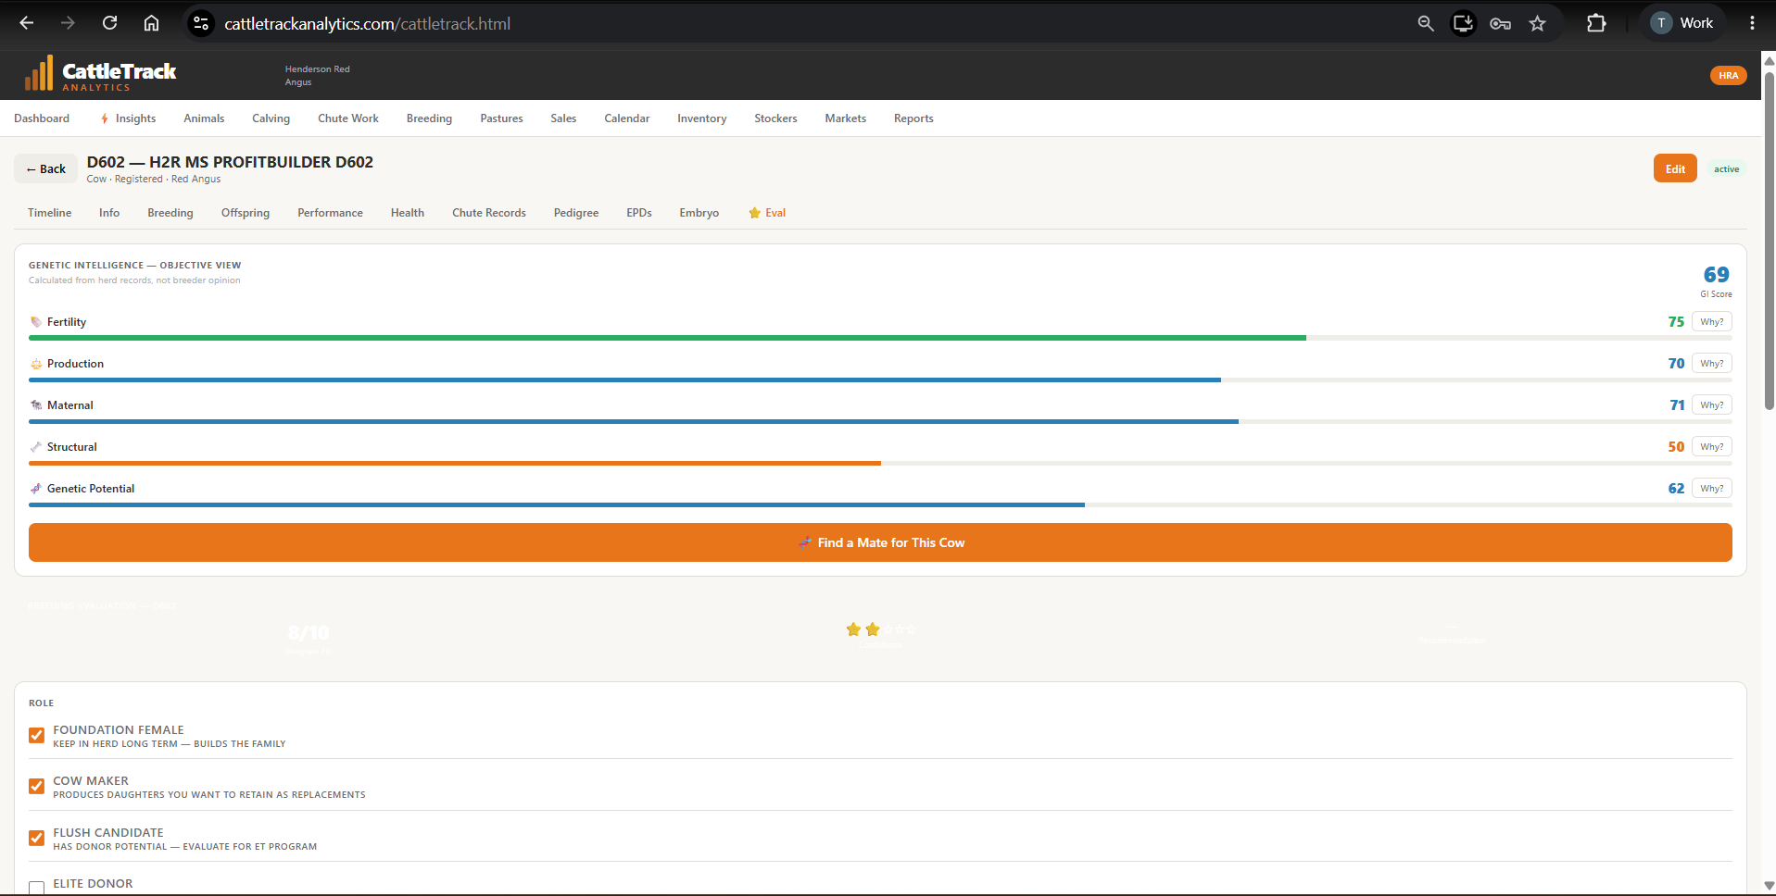This screenshot has height=896, width=1776.
Task: Click the install app icon
Action: point(1463,23)
